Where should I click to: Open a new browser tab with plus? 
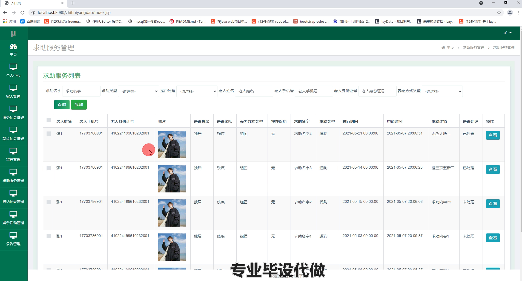point(73,3)
